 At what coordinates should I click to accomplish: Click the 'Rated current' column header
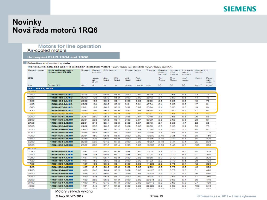click(x=97, y=71)
